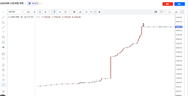Click the blue 매도 sell button
Image resolution: width=188 pixels, height=96 pixels.
180,4
